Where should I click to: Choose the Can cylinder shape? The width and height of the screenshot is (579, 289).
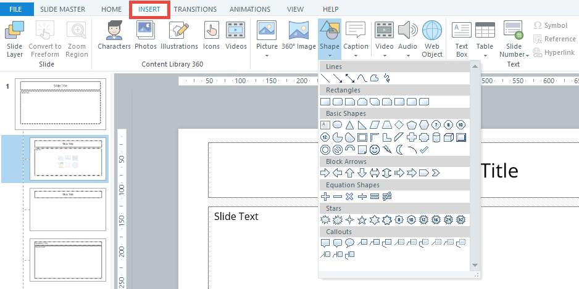click(436, 137)
